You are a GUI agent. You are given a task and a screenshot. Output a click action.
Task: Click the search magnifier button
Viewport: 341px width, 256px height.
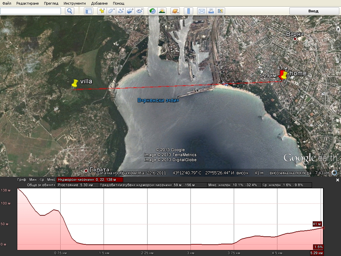click(70, 11)
